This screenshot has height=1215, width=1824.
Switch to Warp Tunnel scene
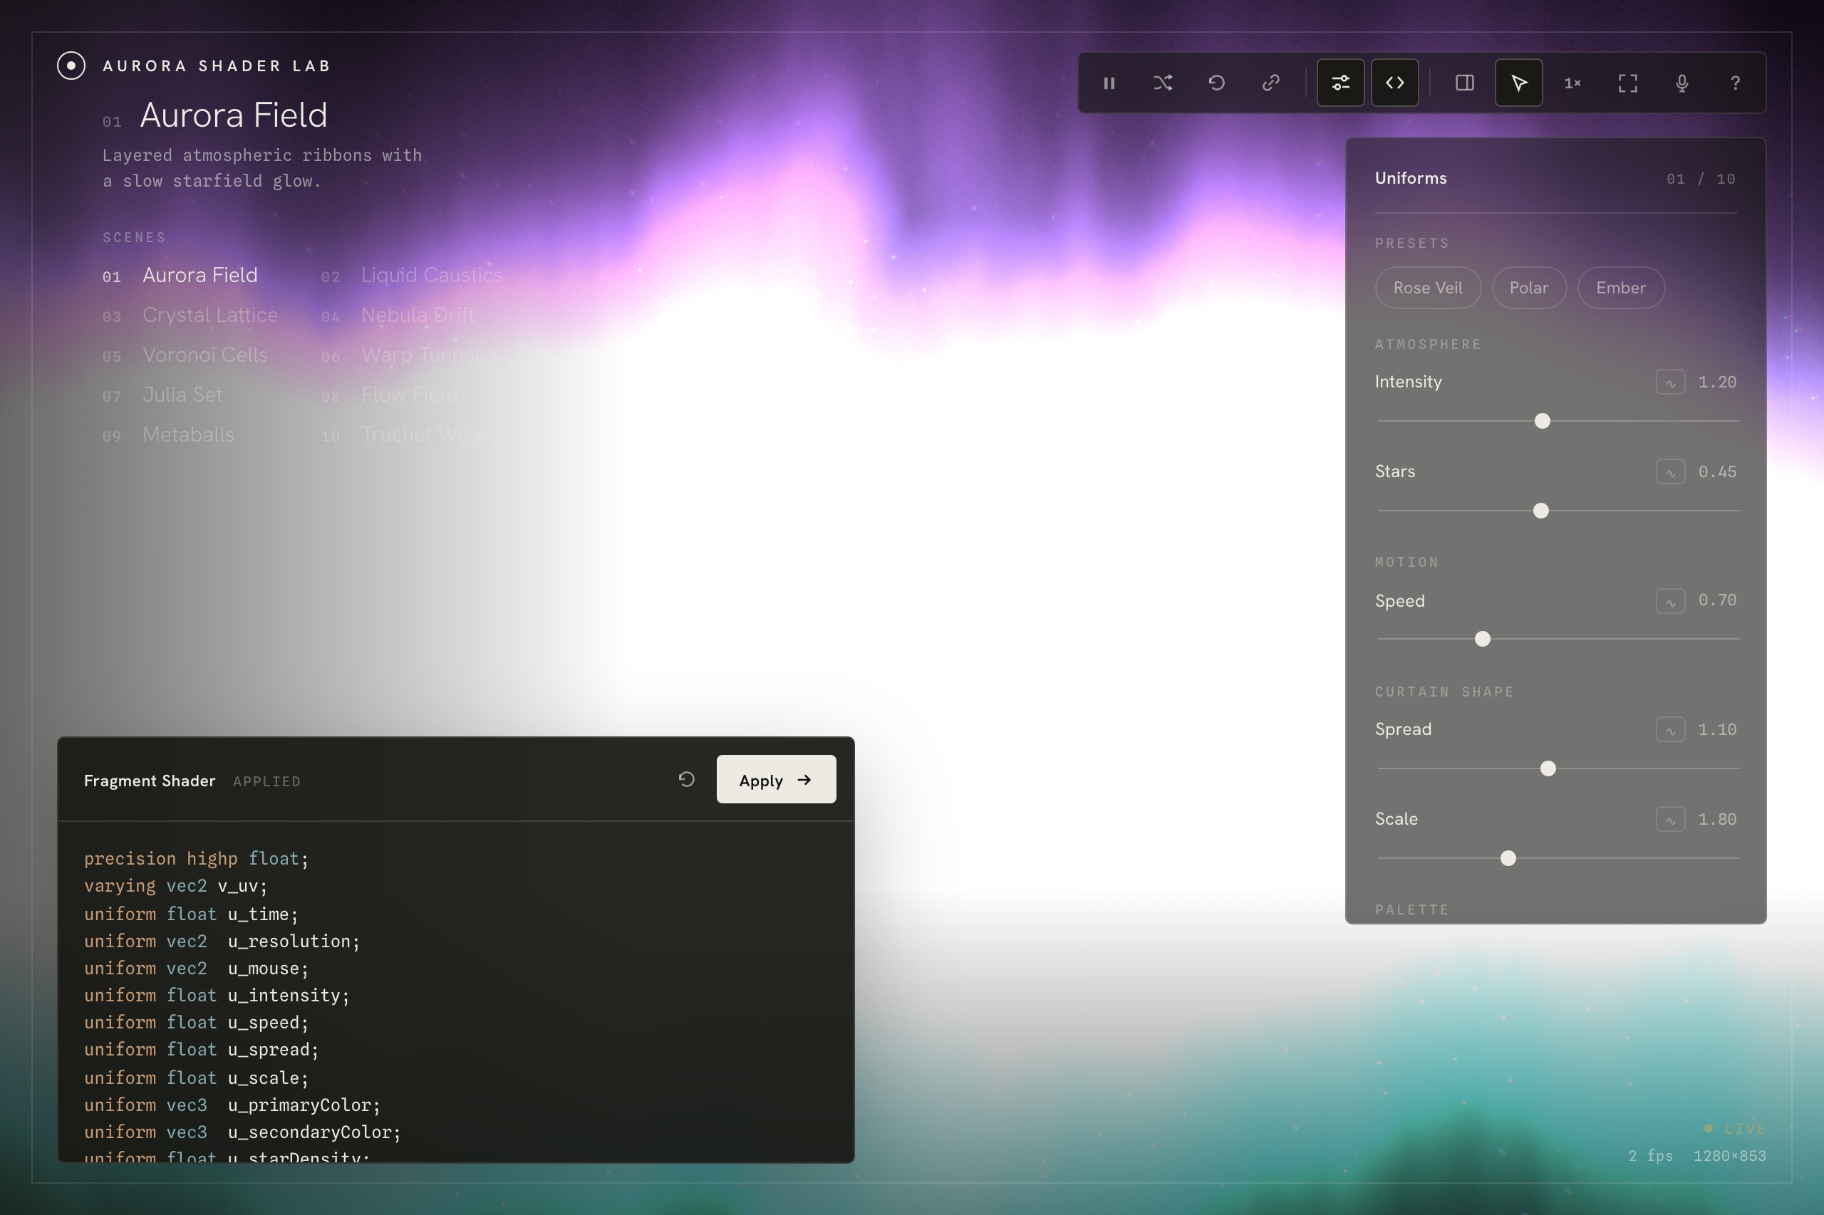pyautogui.click(x=400, y=355)
